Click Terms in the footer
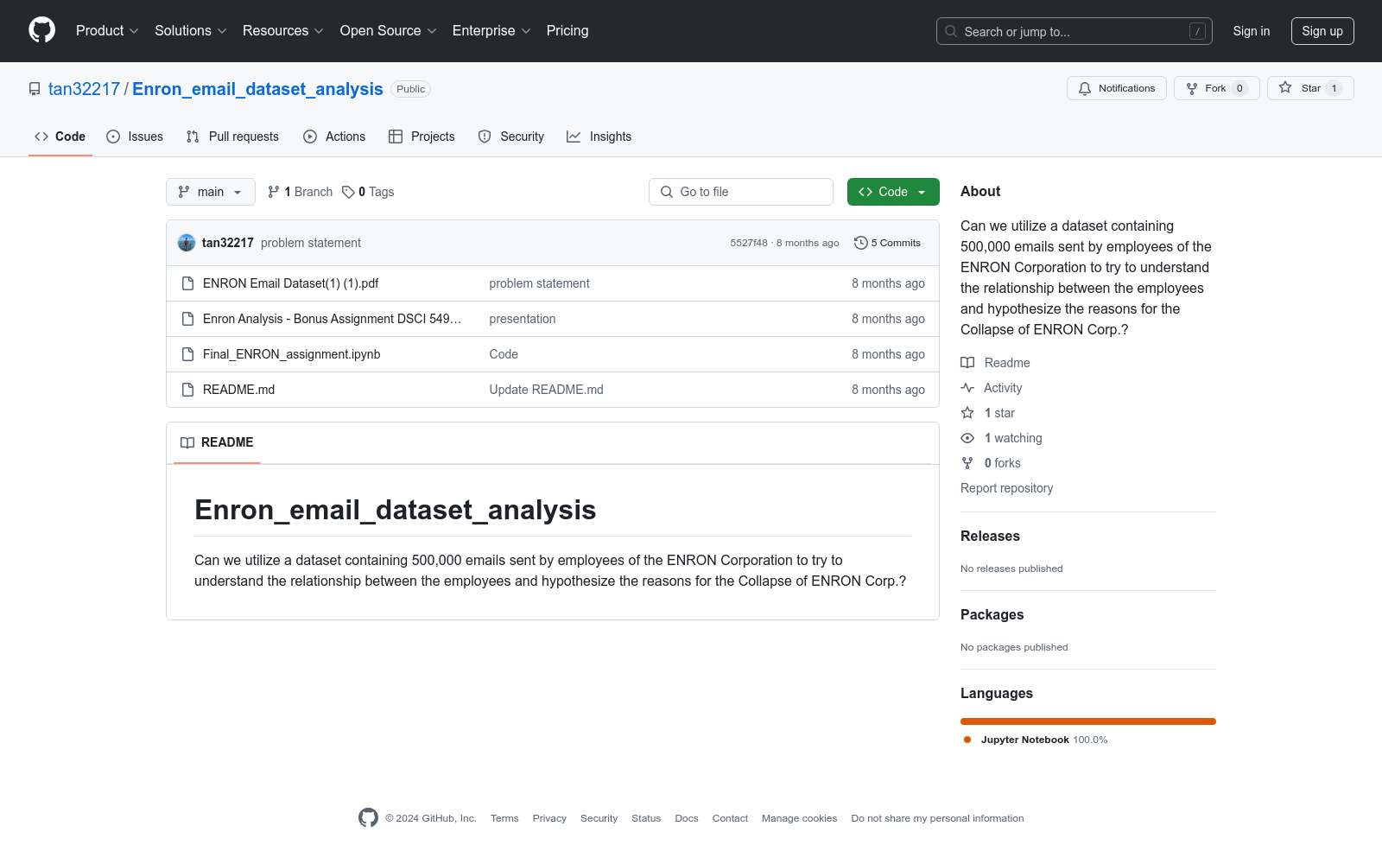Screen dimensions: 1382x864 pyautogui.click(x=504, y=818)
